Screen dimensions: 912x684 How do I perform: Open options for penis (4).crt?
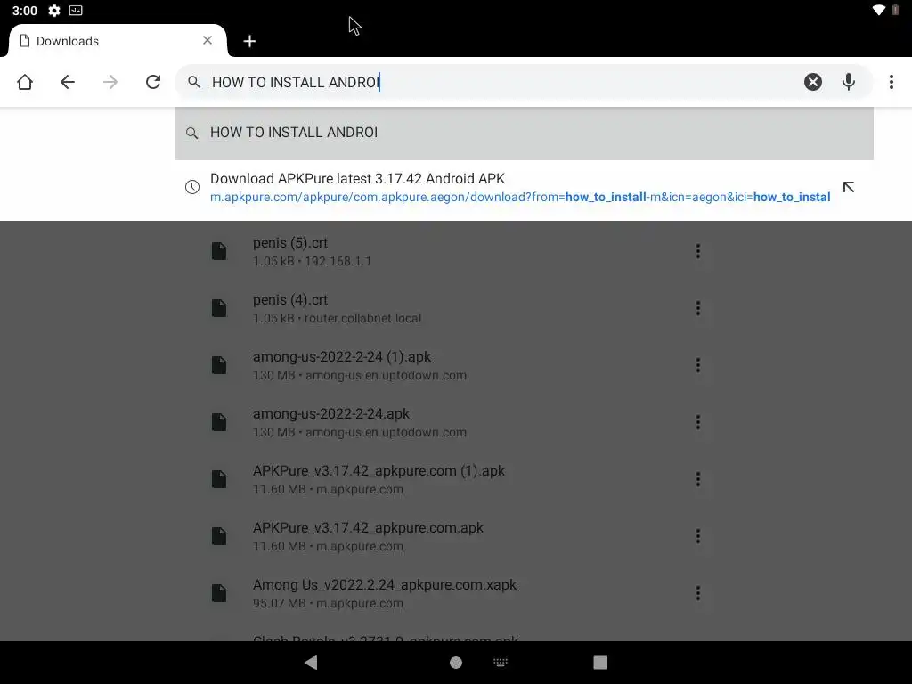(698, 308)
